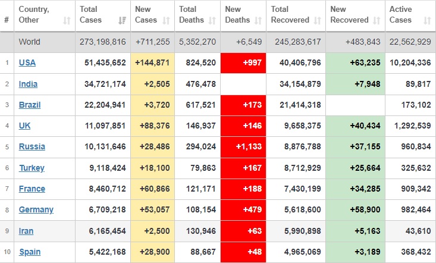Screen dimensions: 436x263
Task: Open the USA country link
Action: [27, 63]
